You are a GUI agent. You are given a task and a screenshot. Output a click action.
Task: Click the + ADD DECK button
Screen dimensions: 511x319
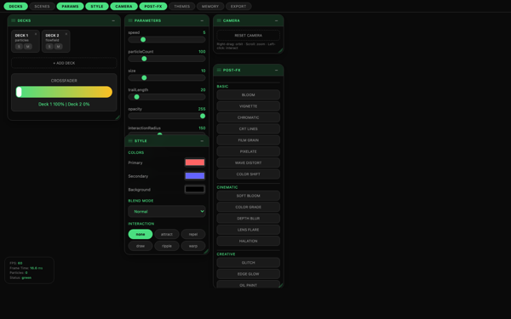(x=64, y=63)
